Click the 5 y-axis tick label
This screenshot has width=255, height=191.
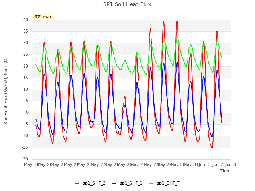coord(27,101)
